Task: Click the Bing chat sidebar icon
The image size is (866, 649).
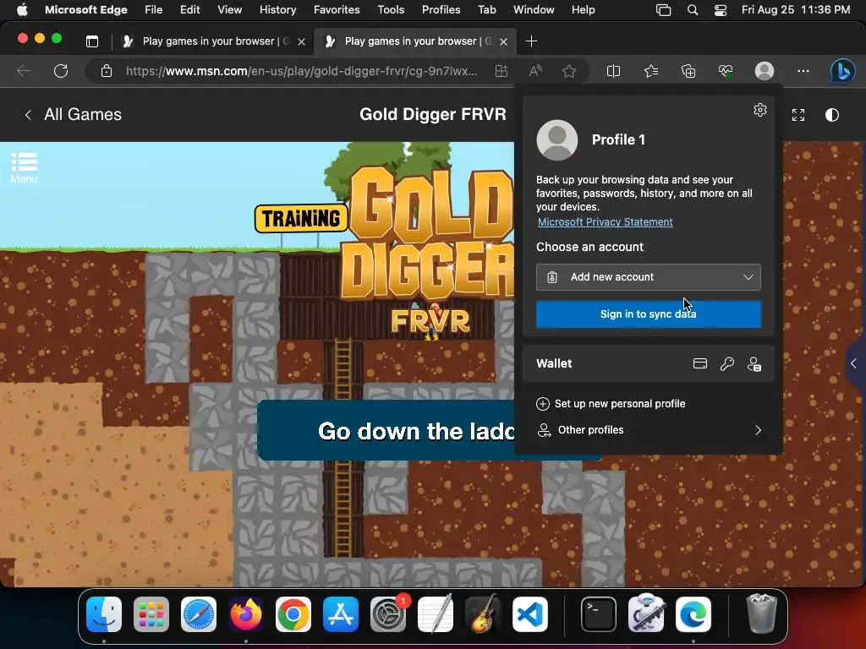Action: [842, 71]
